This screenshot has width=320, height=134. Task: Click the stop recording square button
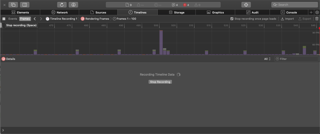[x=4, y=19]
